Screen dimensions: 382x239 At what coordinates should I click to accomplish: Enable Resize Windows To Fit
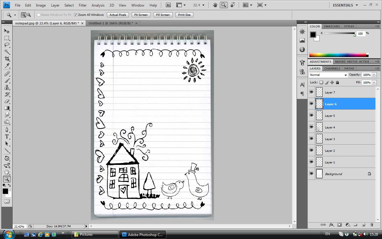[x=38, y=15]
